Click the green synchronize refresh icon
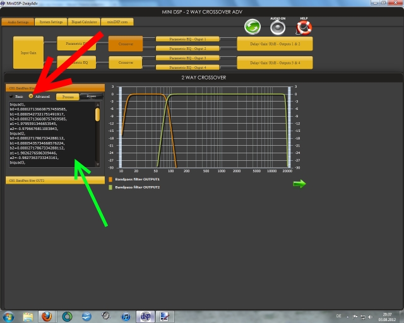This screenshot has height=323, width=404. tap(252, 26)
